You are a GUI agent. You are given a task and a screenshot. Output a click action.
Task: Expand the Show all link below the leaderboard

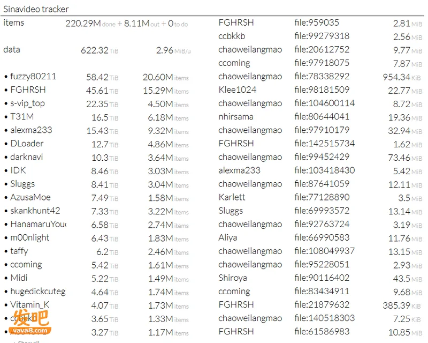coord(28,341)
